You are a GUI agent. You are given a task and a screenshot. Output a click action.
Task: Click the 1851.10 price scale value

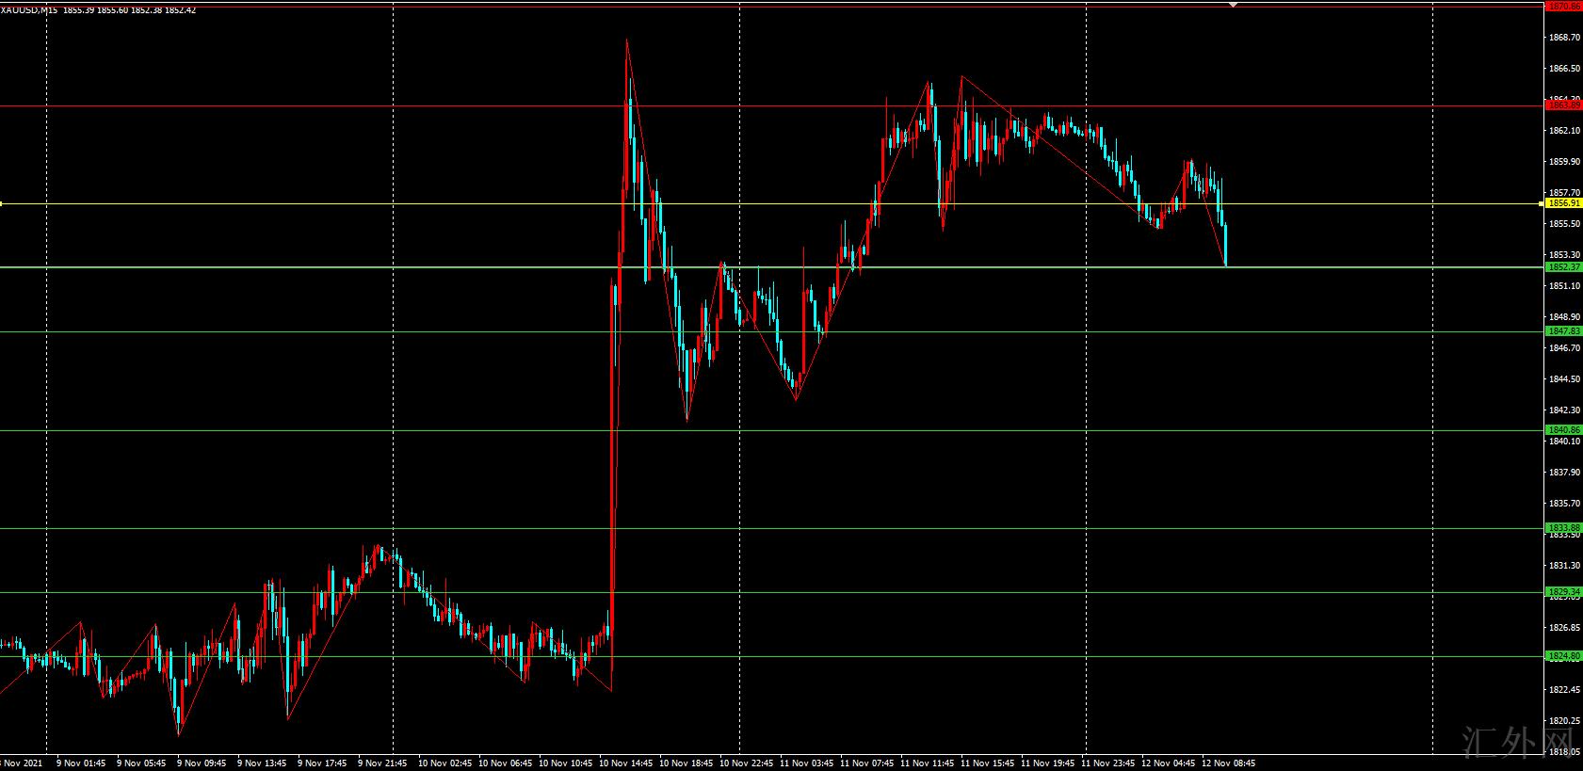1564,286
